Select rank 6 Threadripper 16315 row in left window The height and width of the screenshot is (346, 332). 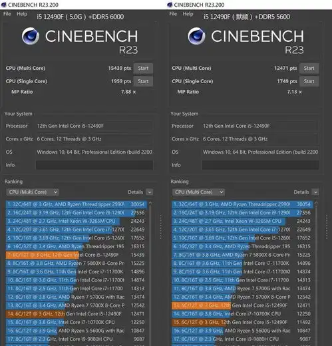pos(77,246)
